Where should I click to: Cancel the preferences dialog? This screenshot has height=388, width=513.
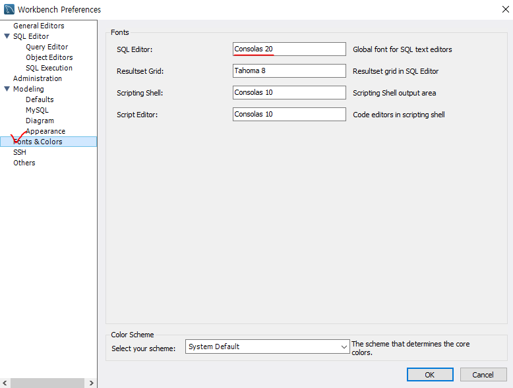click(483, 375)
